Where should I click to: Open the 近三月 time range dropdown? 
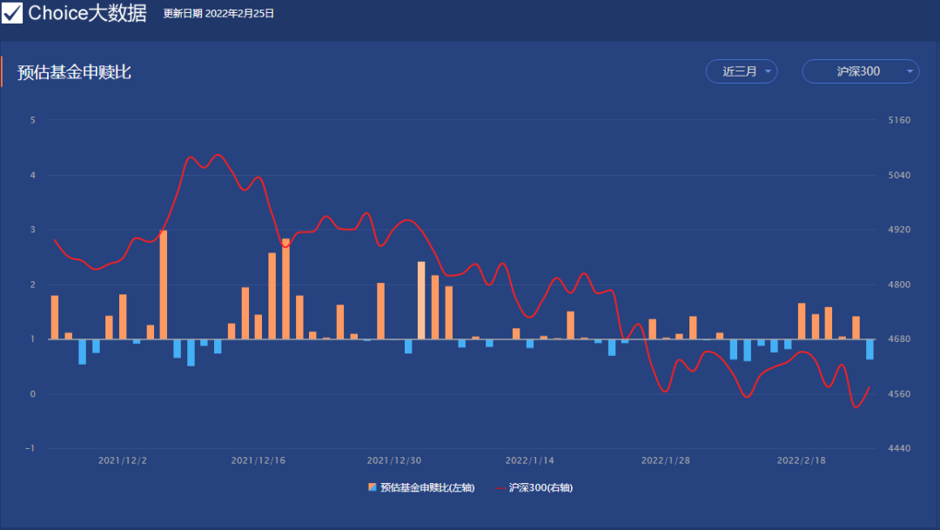[741, 71]
